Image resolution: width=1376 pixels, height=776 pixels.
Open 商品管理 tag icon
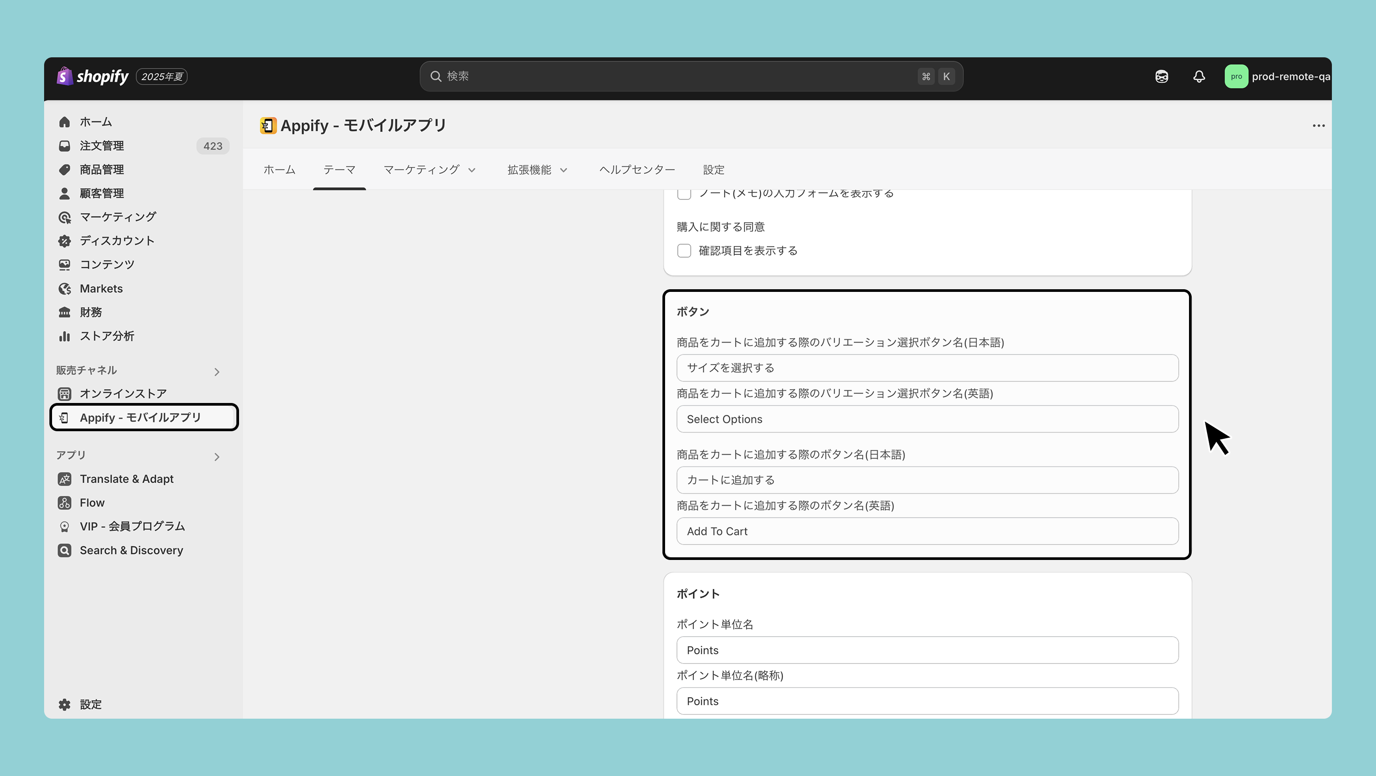tap(65, 169)
